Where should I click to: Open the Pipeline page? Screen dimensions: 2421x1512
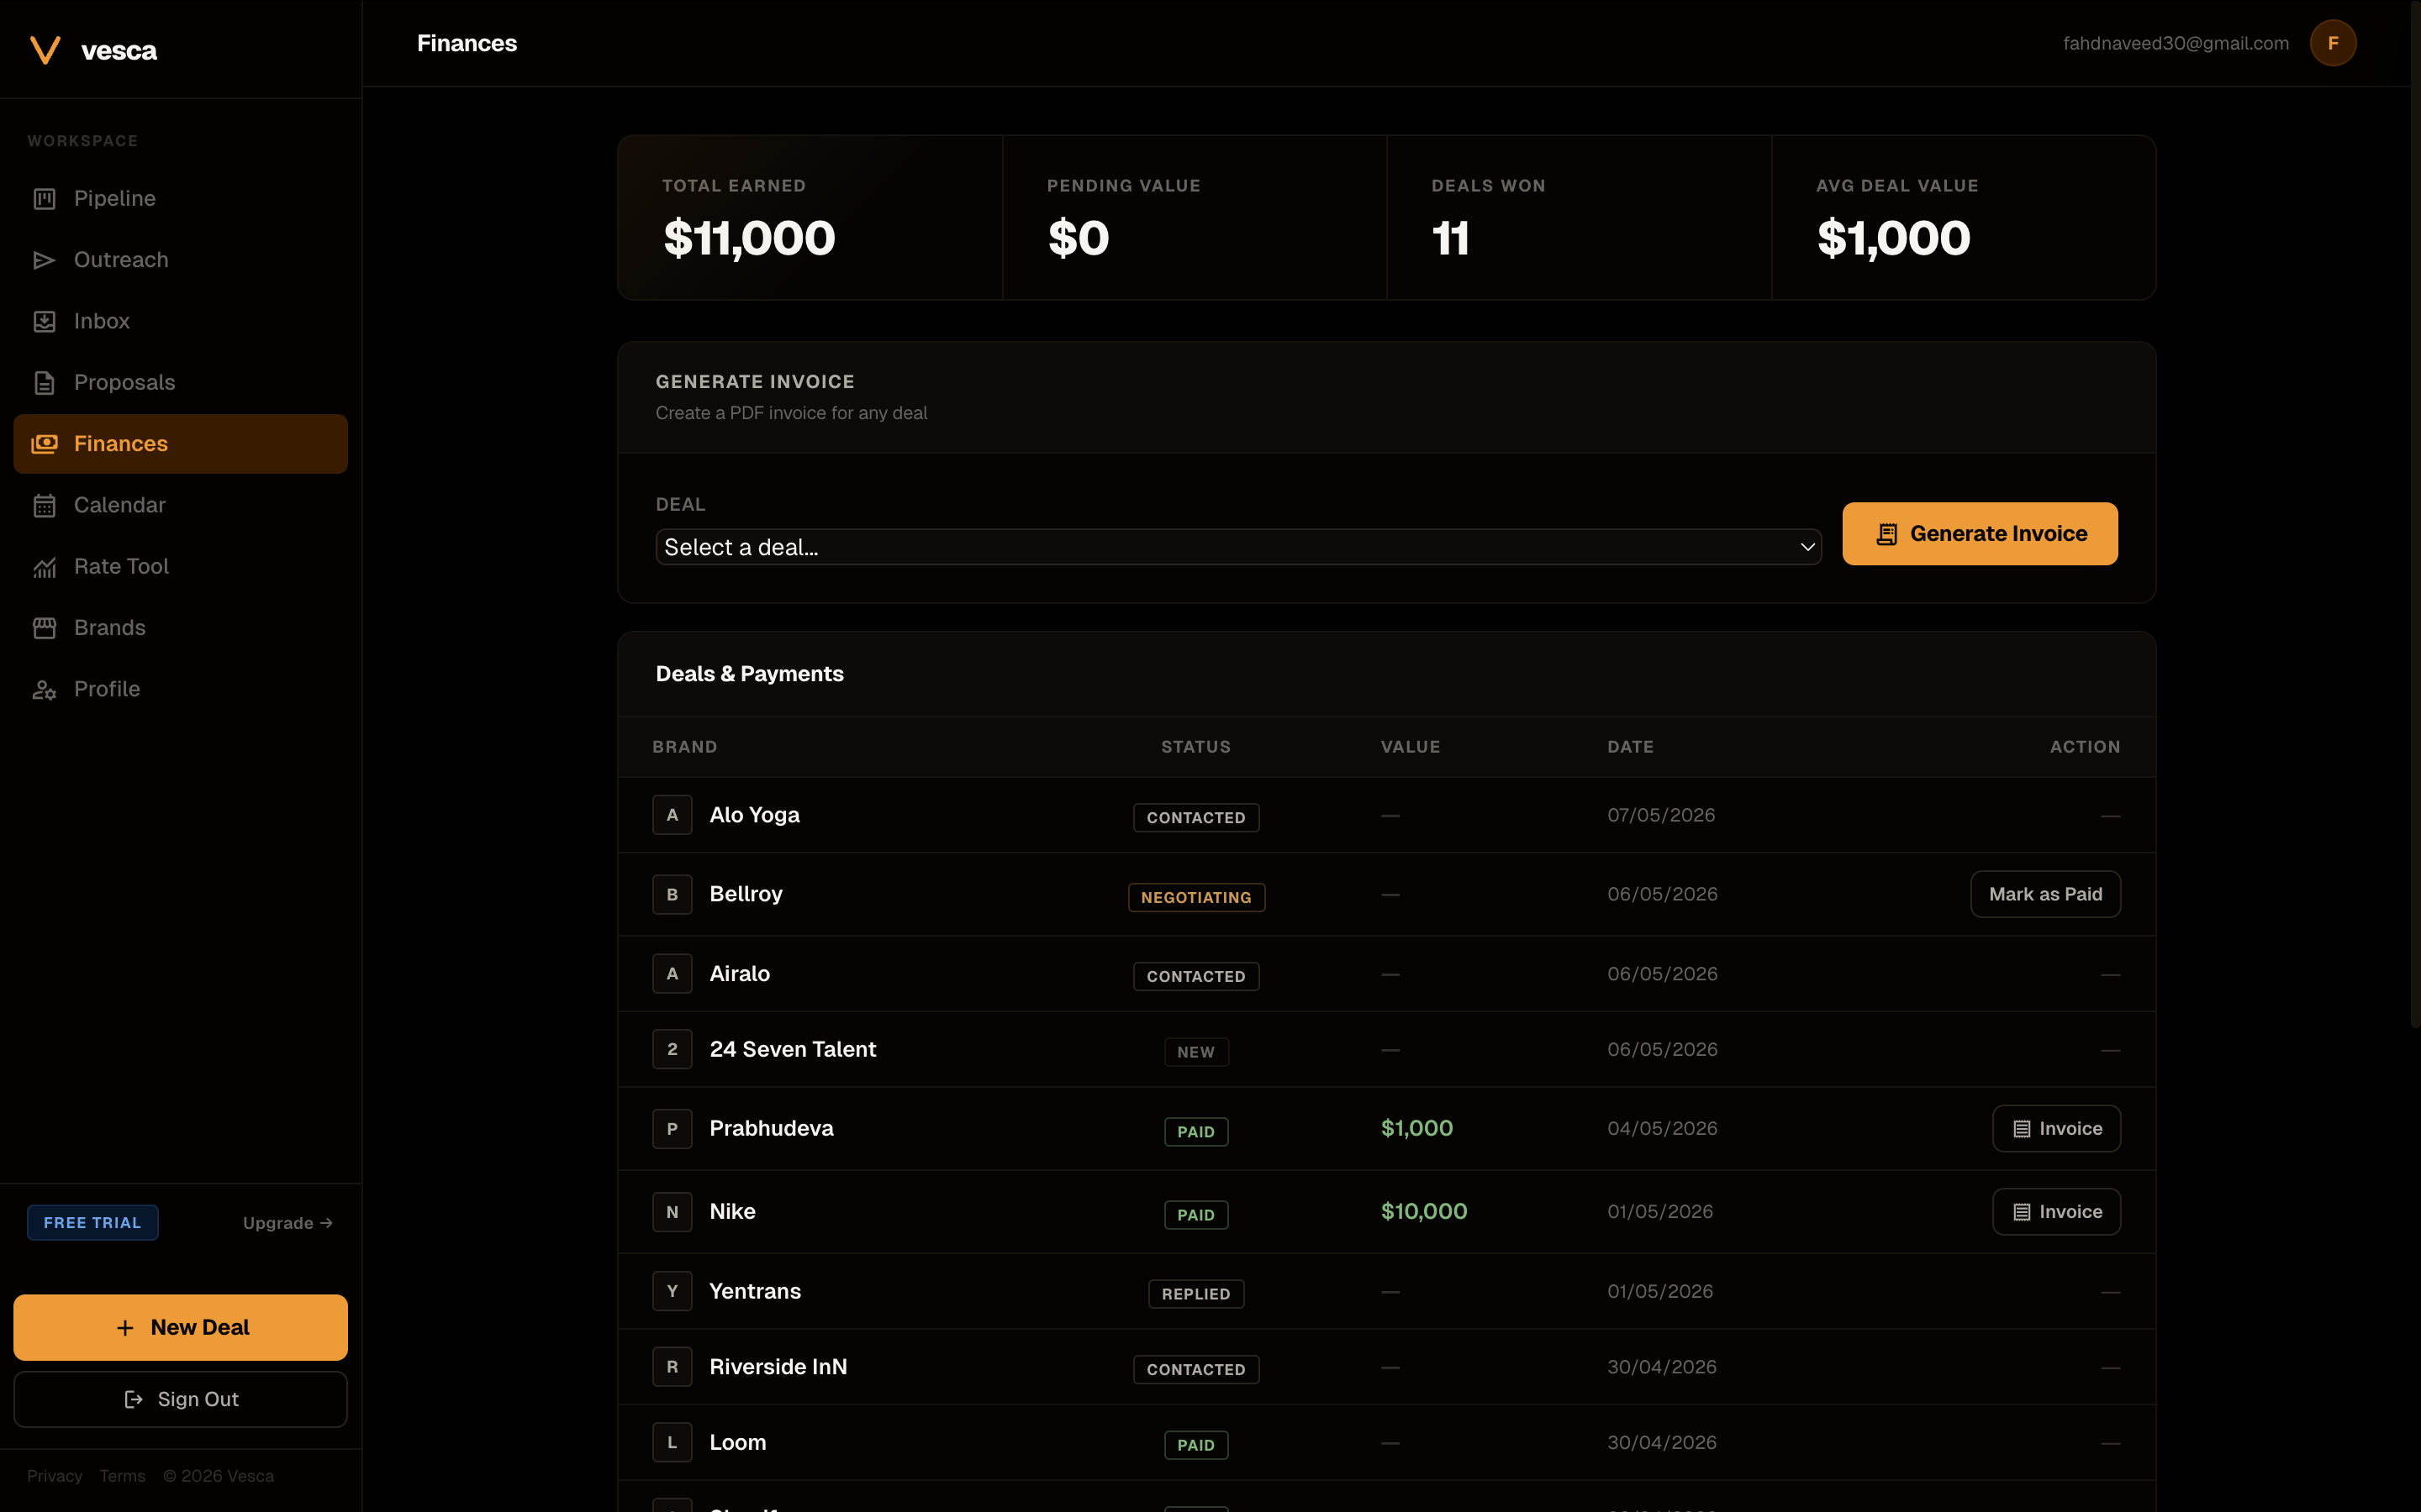180,199
